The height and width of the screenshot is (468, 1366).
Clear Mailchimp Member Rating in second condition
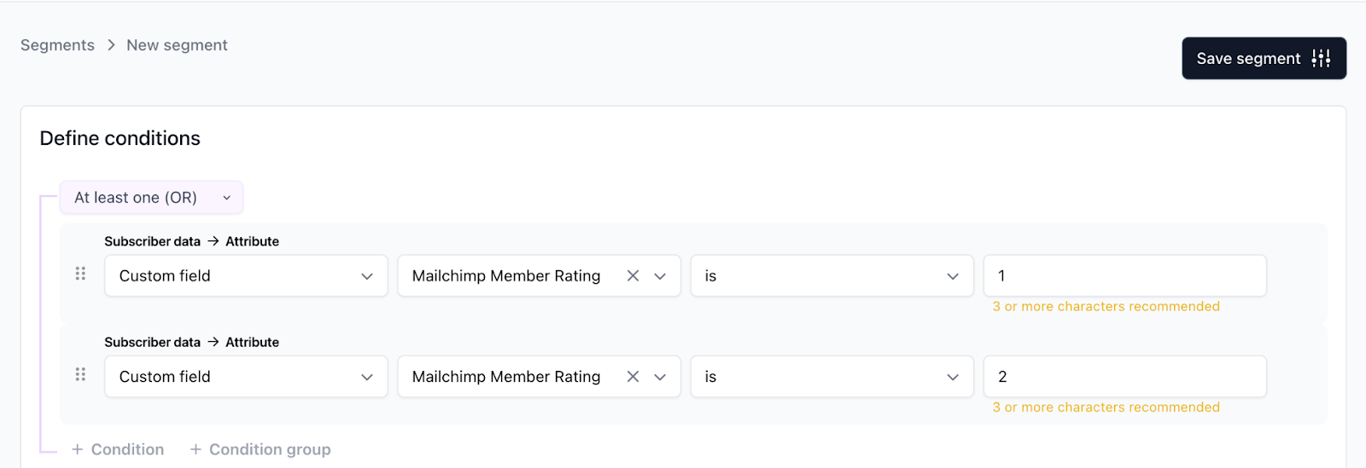[x=633, y=377]
